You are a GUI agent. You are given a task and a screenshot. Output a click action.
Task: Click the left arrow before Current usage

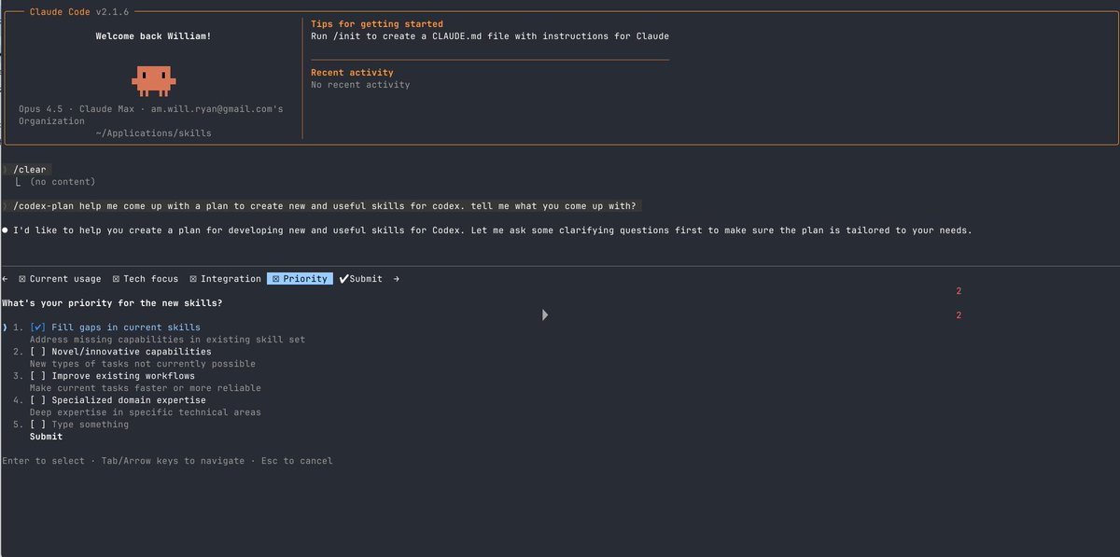7,279
